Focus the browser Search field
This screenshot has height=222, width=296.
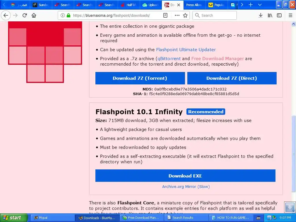click(215, 15)
